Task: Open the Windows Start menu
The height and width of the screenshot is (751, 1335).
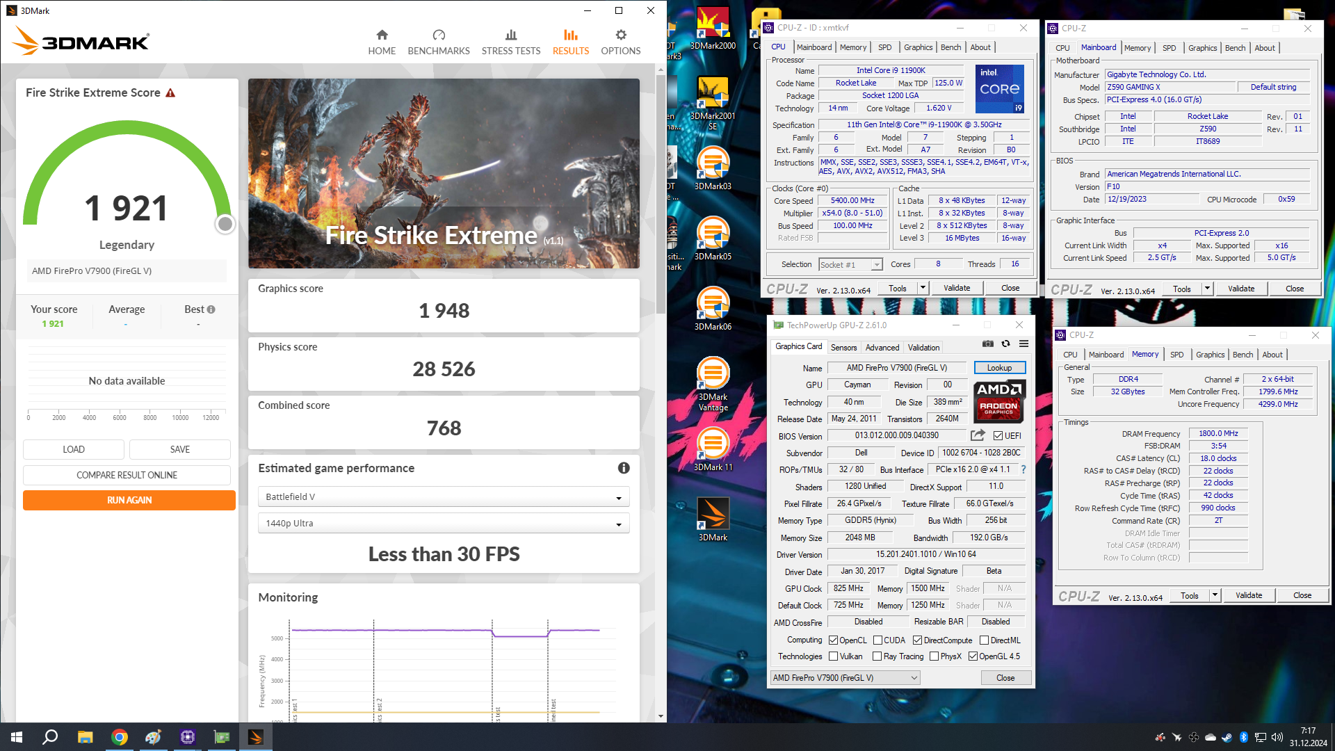Action: point(17,737)
